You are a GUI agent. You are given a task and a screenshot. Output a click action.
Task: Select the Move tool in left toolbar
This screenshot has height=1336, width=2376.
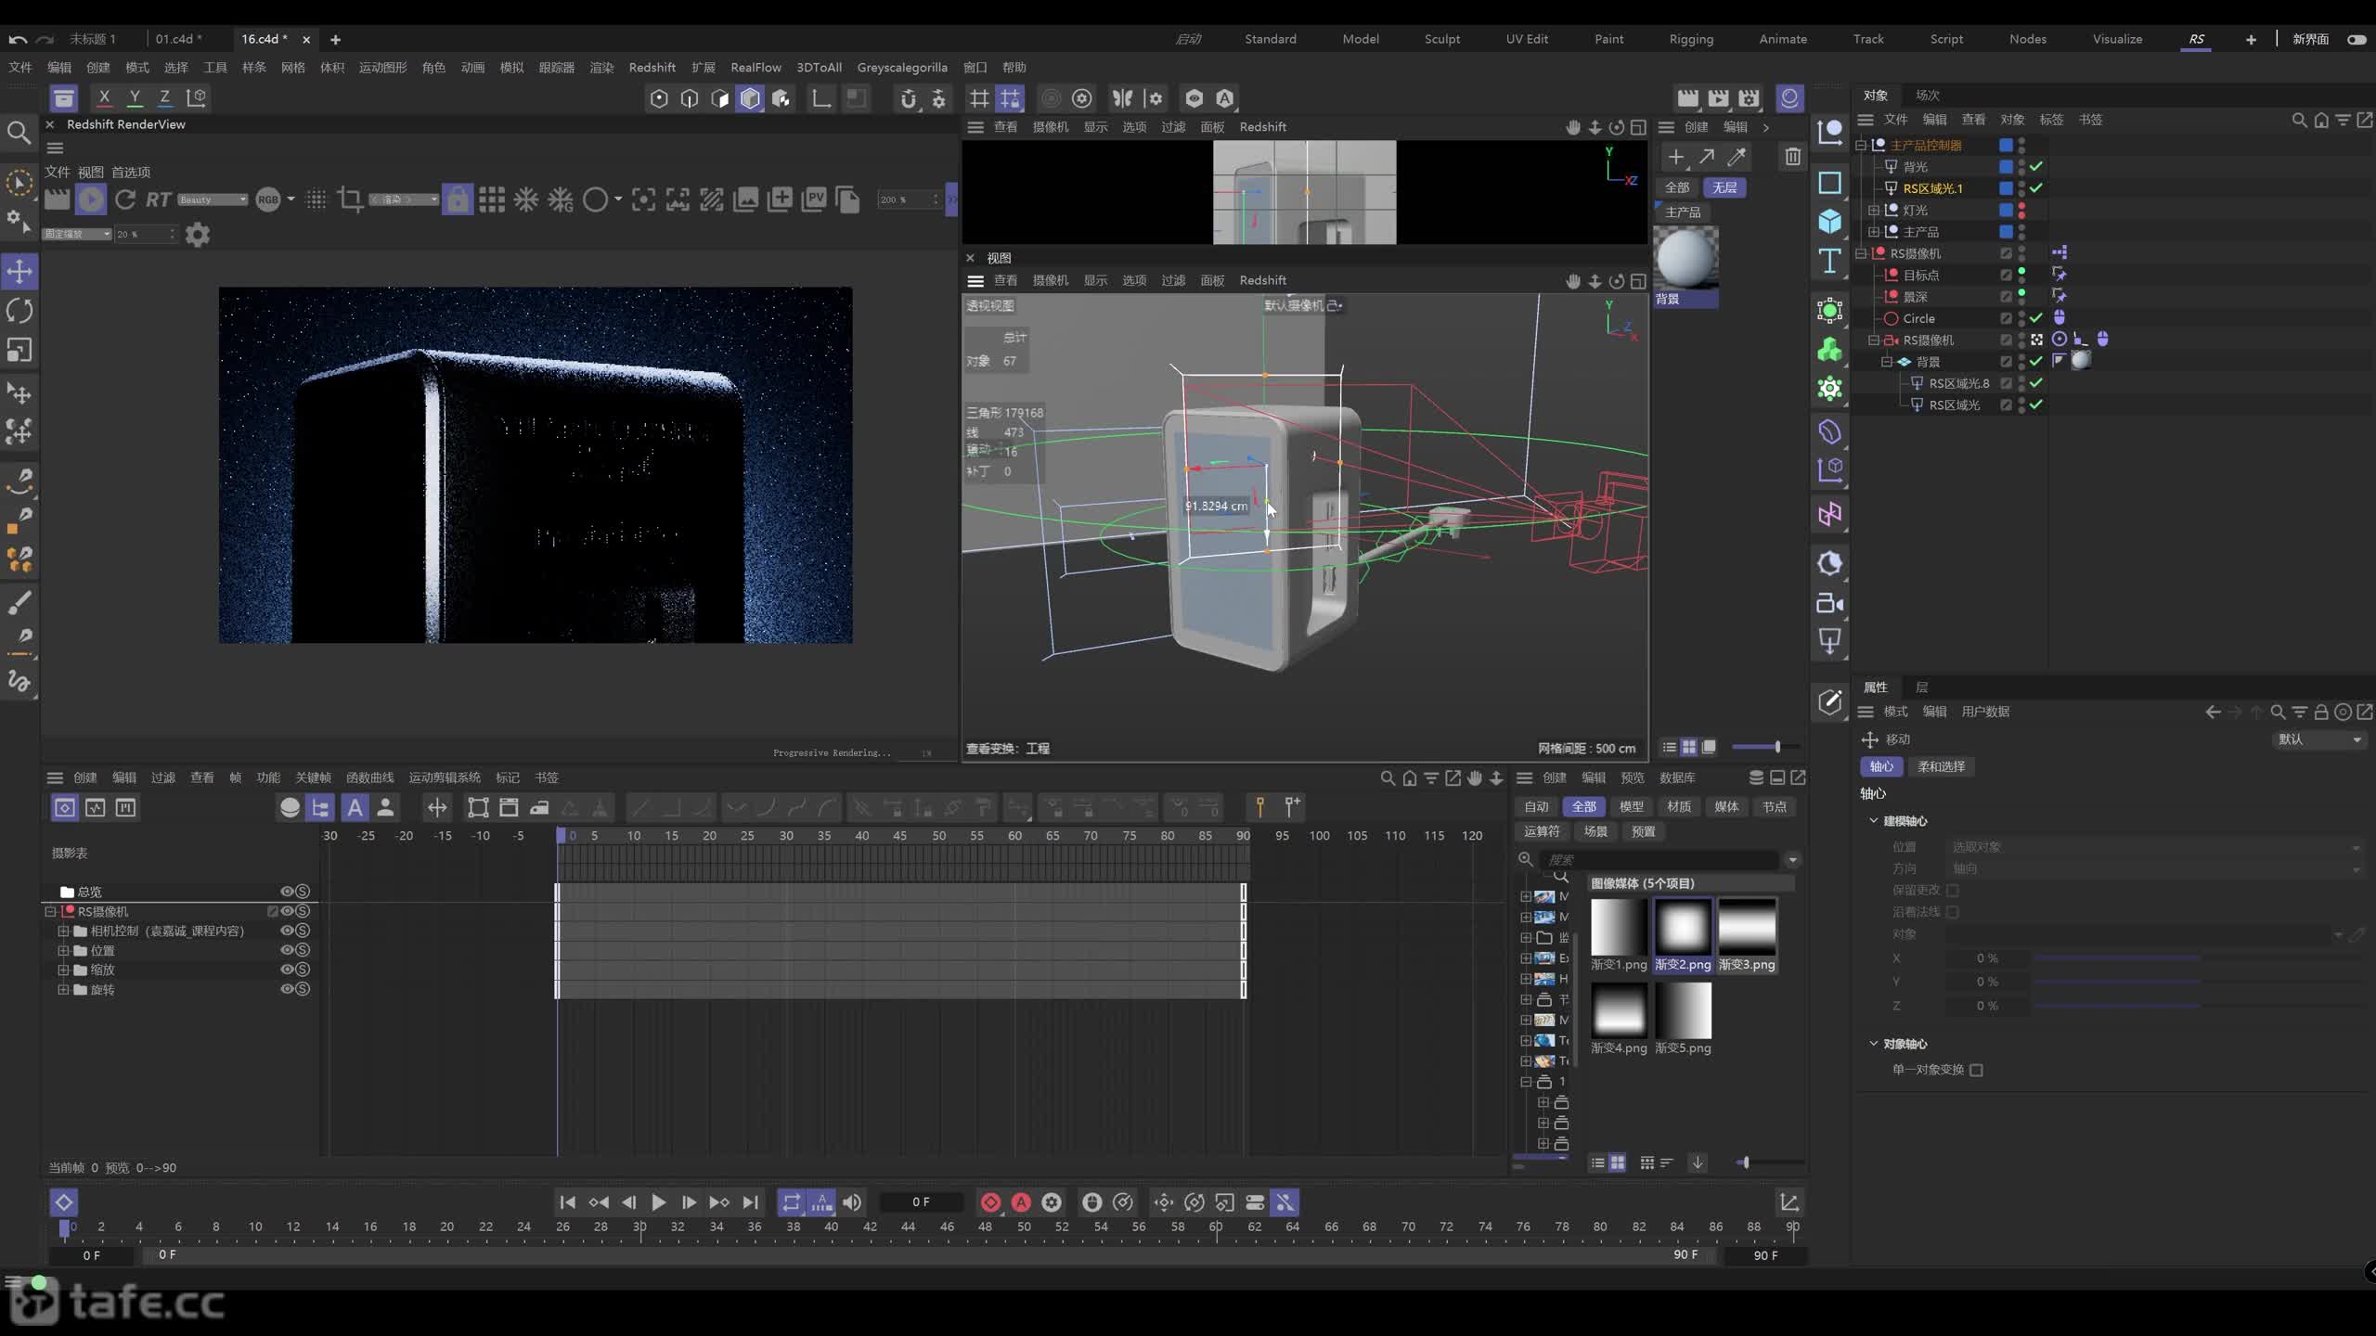click(19, 272)
